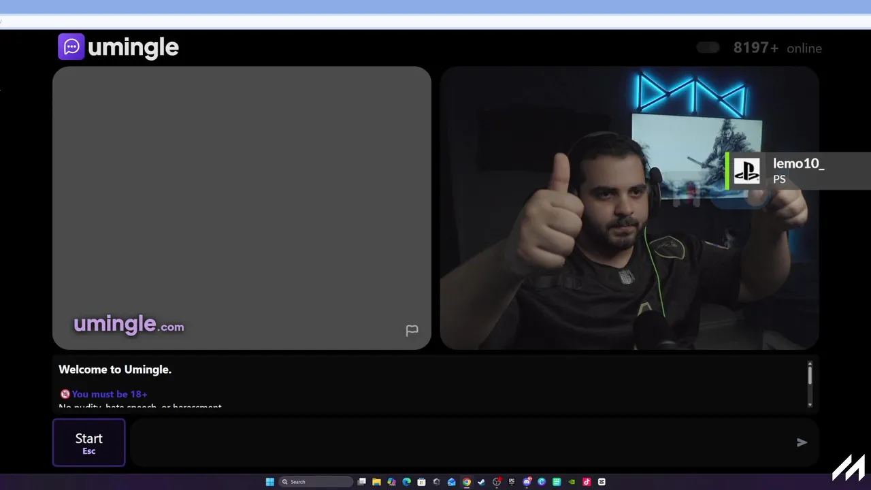The image size is (871, 490).
Task: Click the taskbar Search box
Action: click(x=316, y=482)
